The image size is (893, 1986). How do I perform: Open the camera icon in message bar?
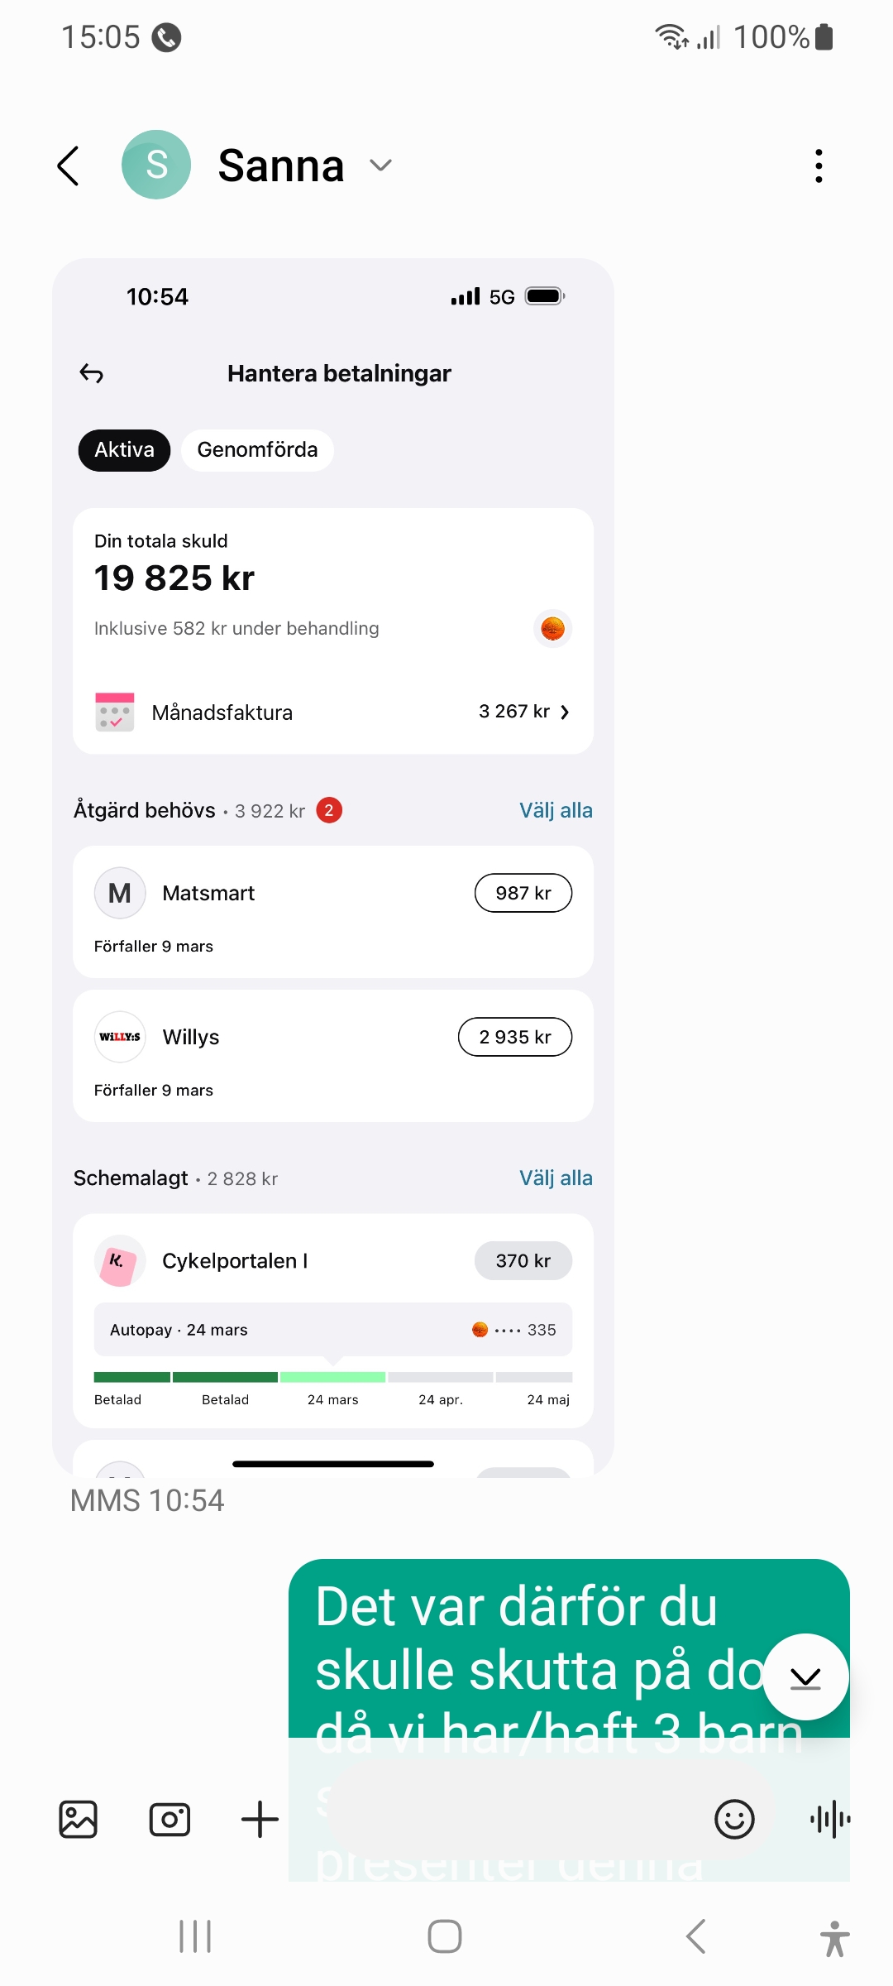tap(170, 1819)
